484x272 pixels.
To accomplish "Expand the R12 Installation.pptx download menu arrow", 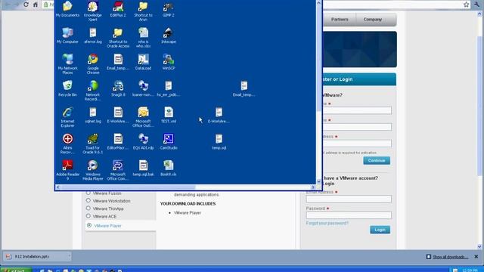I will (x=69, y=256).
